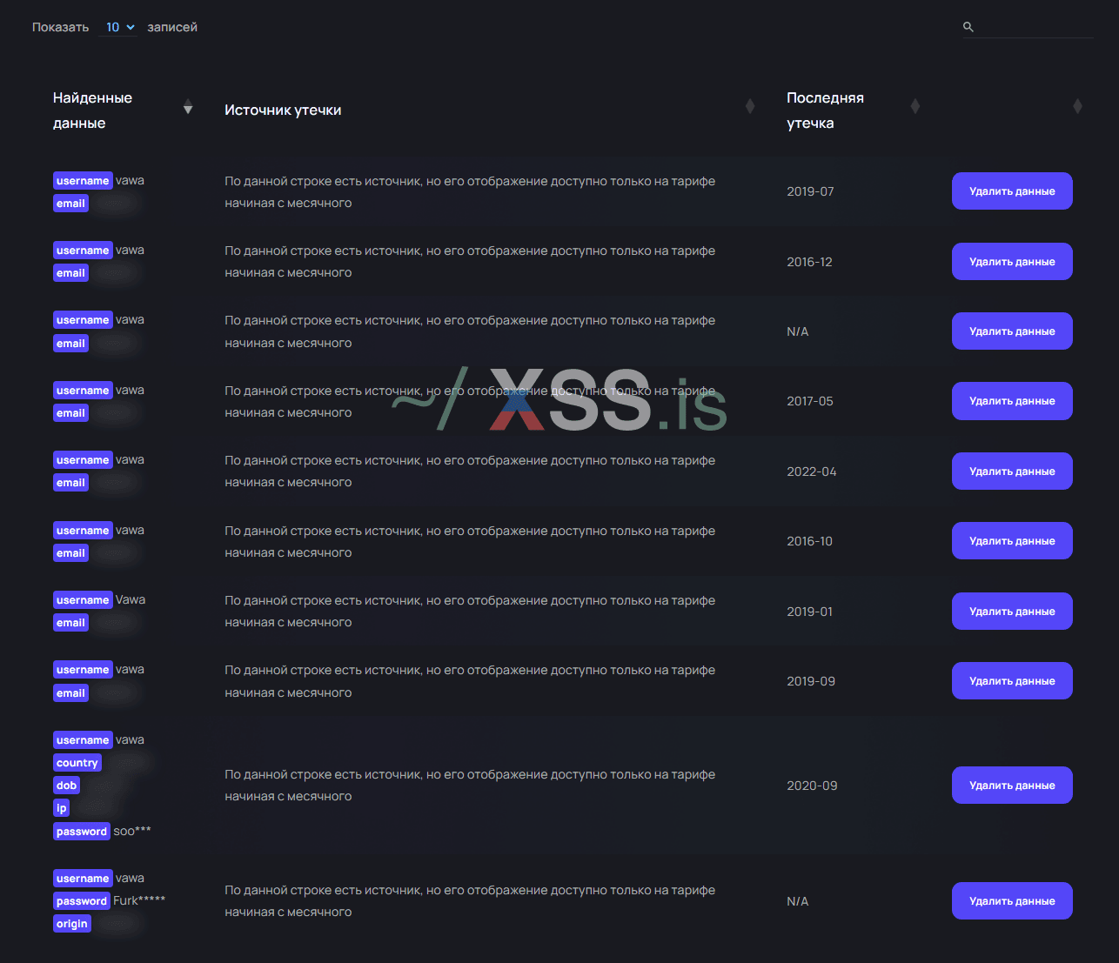Click the "ip" tag
The image size is (1119, 963).
(x=61, y=808)
